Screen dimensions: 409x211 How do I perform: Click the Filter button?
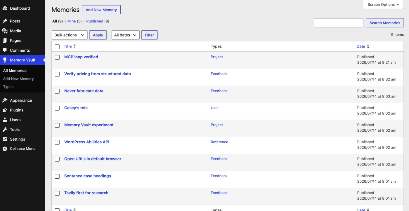click(149, 35)
